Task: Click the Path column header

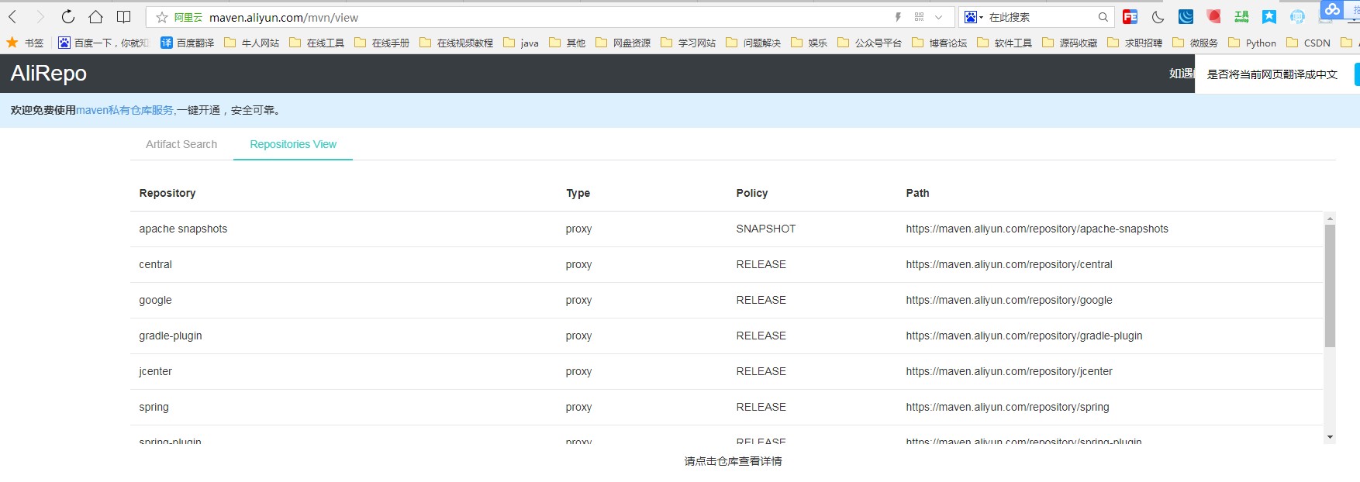Action: 917,193
